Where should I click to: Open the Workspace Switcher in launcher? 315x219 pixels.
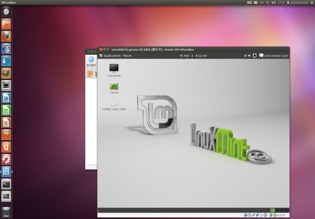(x=6, y=197)
